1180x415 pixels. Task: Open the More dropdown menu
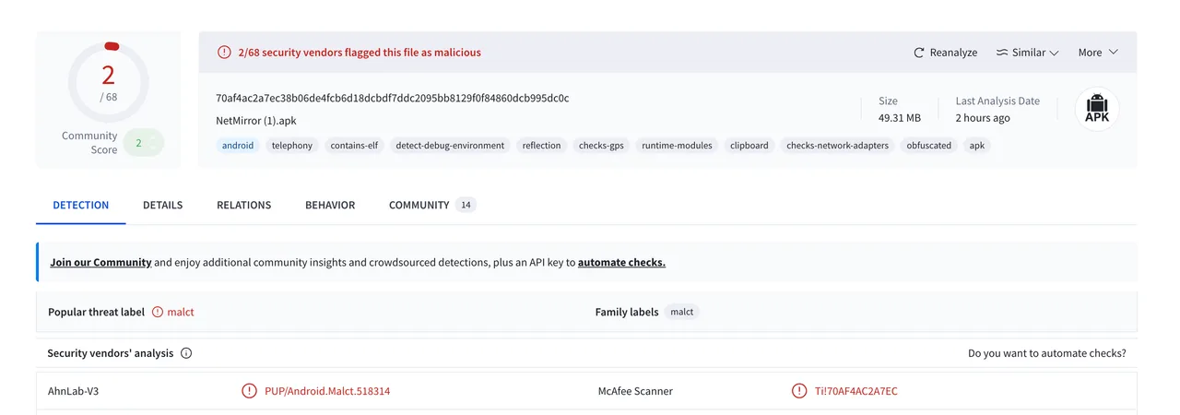click(1098, 53)
